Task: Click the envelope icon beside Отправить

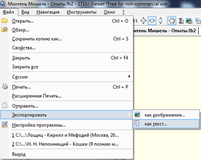Action: (5, 106)
